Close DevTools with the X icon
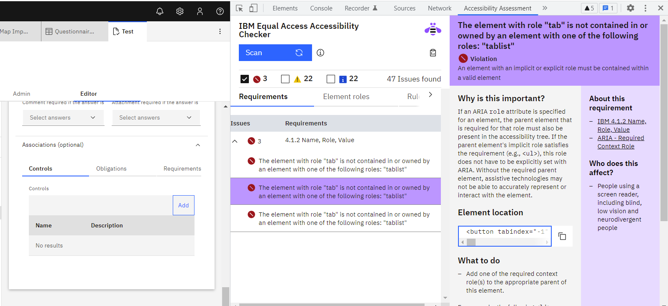The height and width of the screenshot is (306, 668). (x=660, y=8)
